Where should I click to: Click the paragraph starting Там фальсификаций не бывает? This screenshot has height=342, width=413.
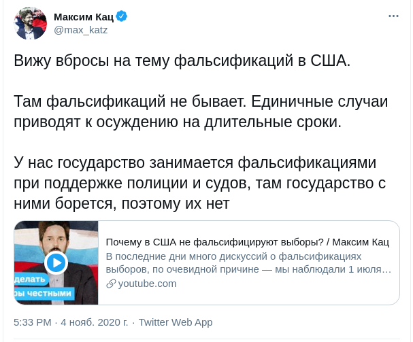coord(201,112)
